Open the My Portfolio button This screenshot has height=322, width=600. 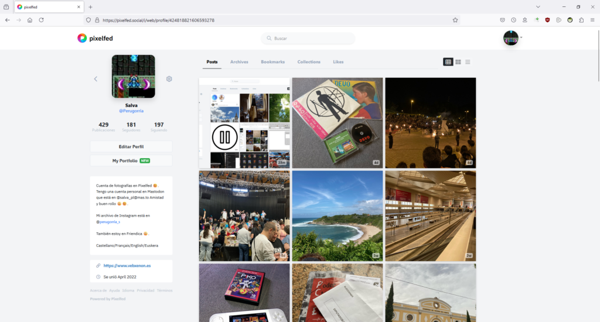click(x=131, y=160)
